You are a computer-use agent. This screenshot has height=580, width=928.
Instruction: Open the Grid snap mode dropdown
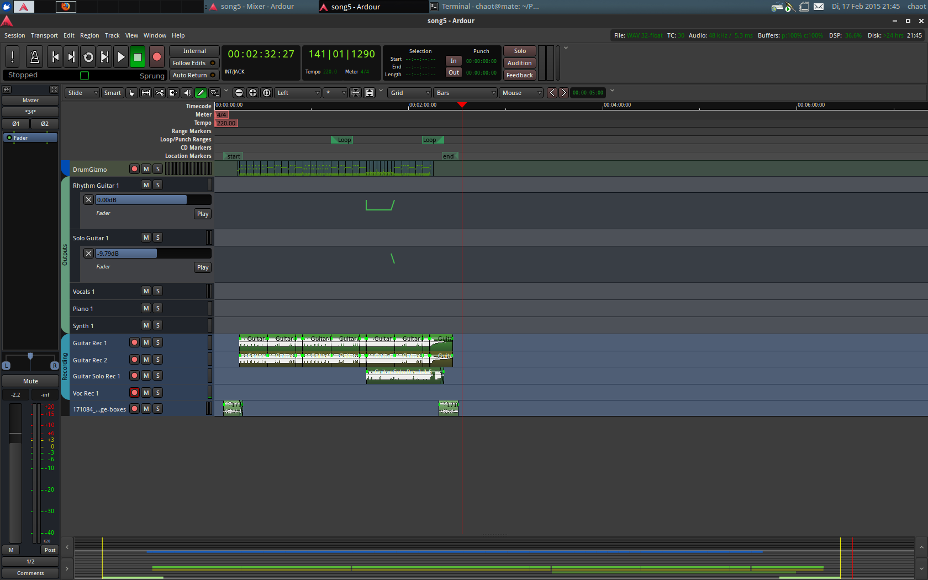(410, 93)
